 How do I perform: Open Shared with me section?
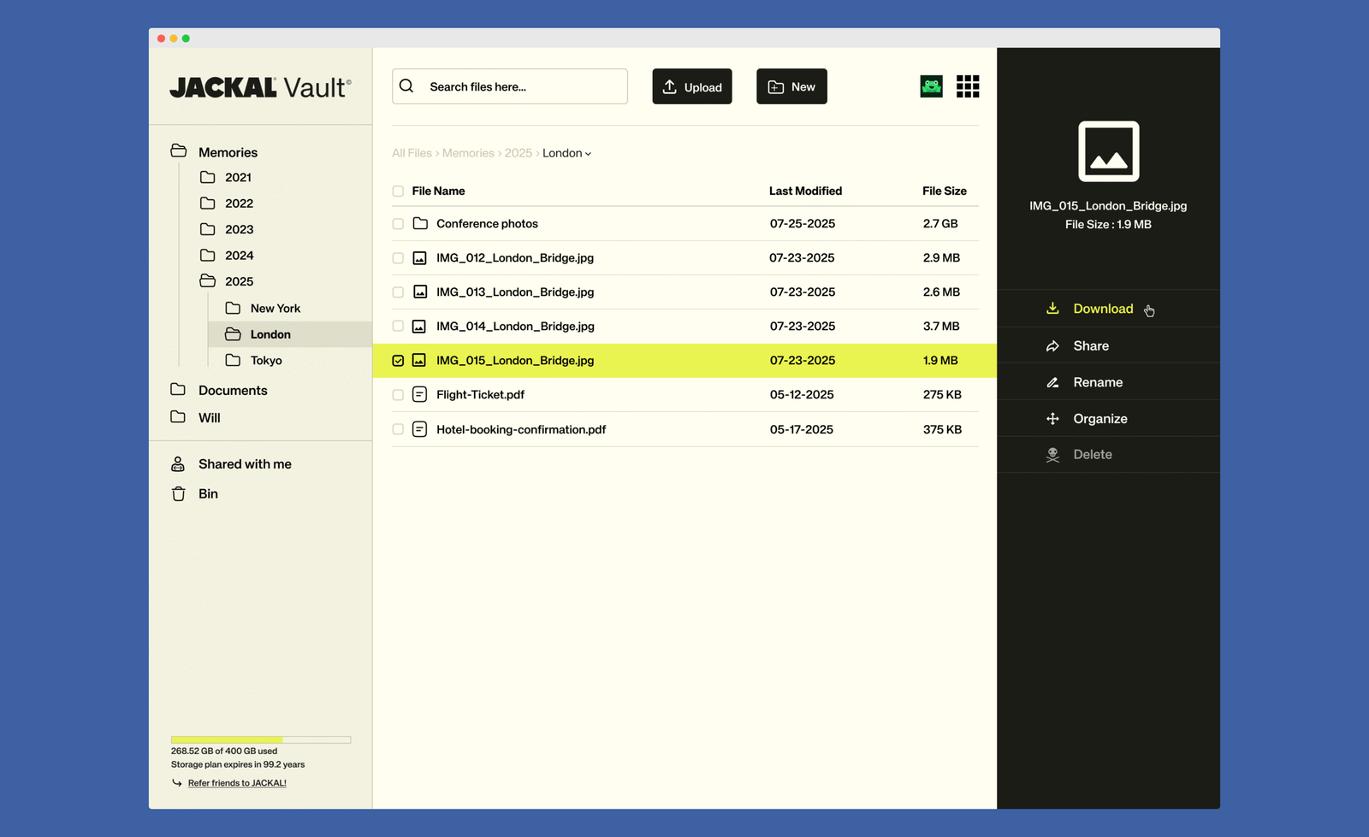244,464
